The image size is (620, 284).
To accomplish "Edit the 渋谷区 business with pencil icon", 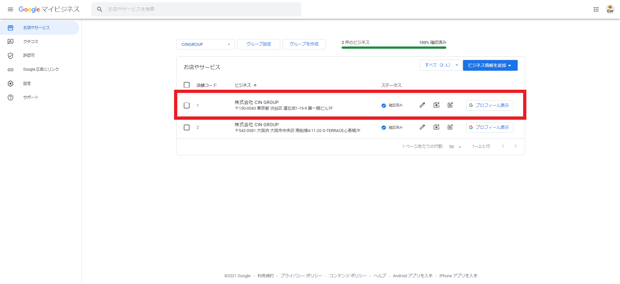I will [422, 105].
